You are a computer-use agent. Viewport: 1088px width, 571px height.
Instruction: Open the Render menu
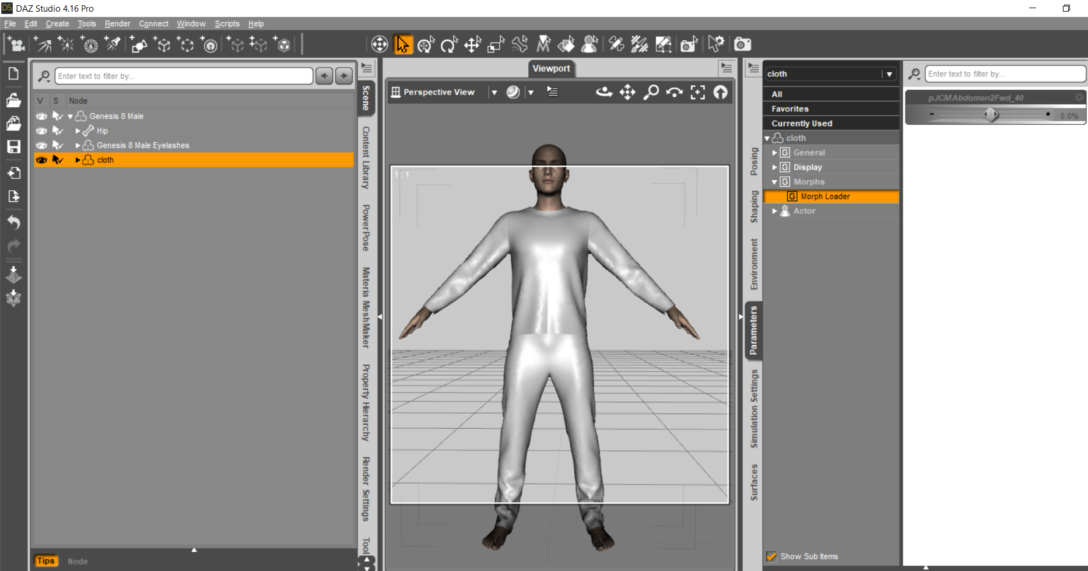click(117, 24)
